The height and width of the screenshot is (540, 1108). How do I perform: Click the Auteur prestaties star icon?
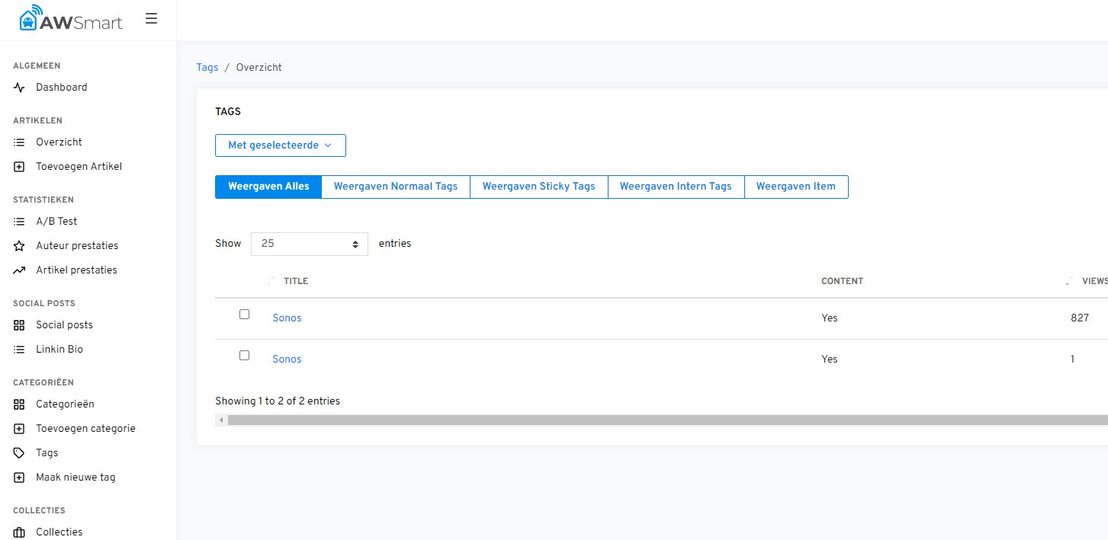point(20,246)
